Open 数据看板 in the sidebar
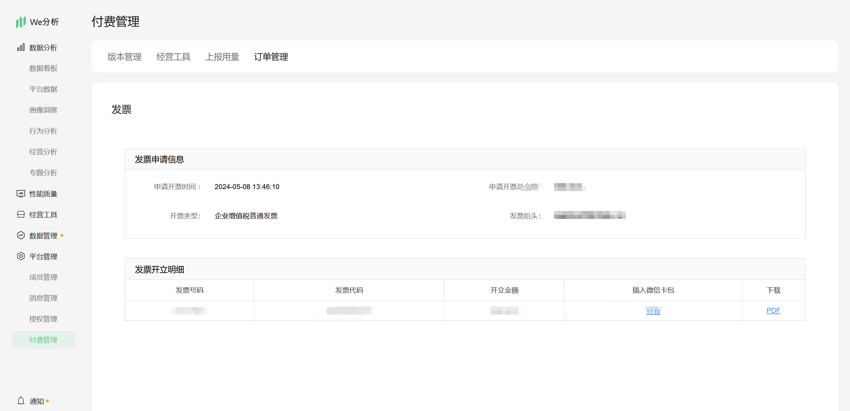 pyautogui.click(x=43, y=68)
